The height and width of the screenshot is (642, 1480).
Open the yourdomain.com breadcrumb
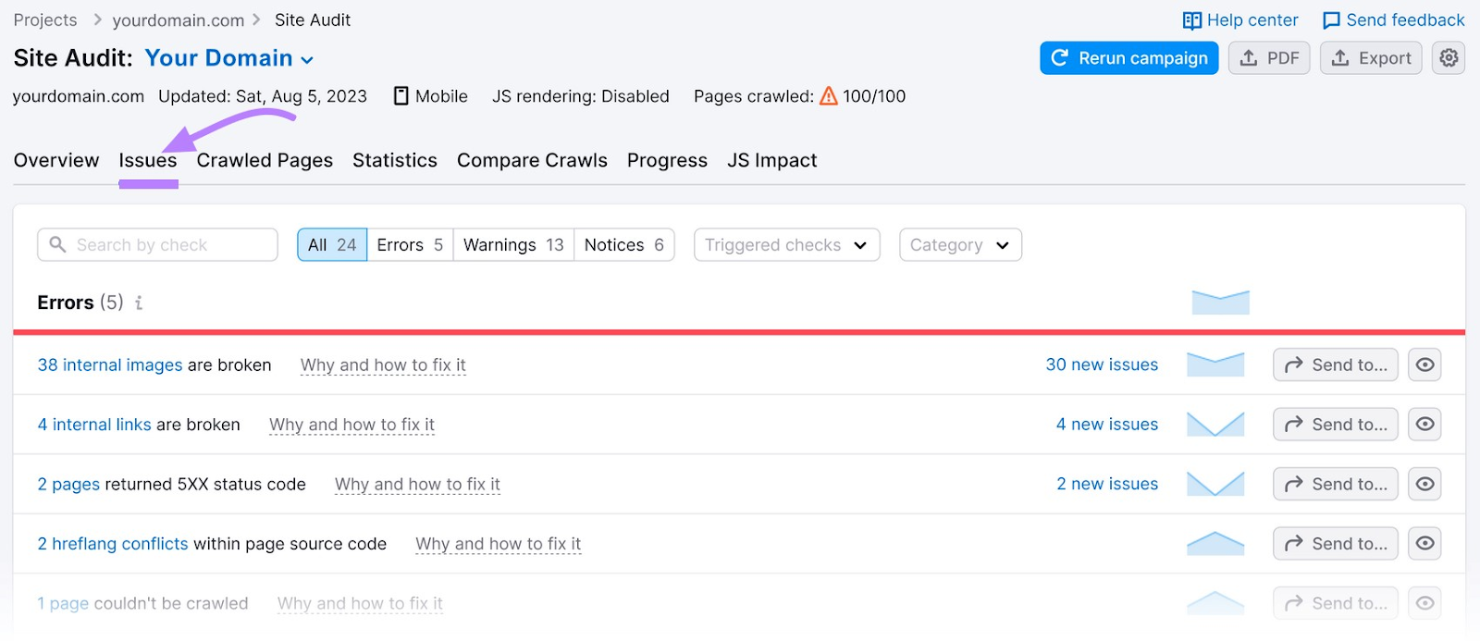point(179,20)
